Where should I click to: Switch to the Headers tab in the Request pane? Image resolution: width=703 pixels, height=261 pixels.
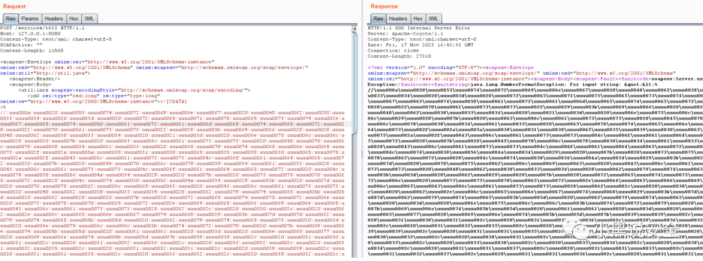(54, 19)
